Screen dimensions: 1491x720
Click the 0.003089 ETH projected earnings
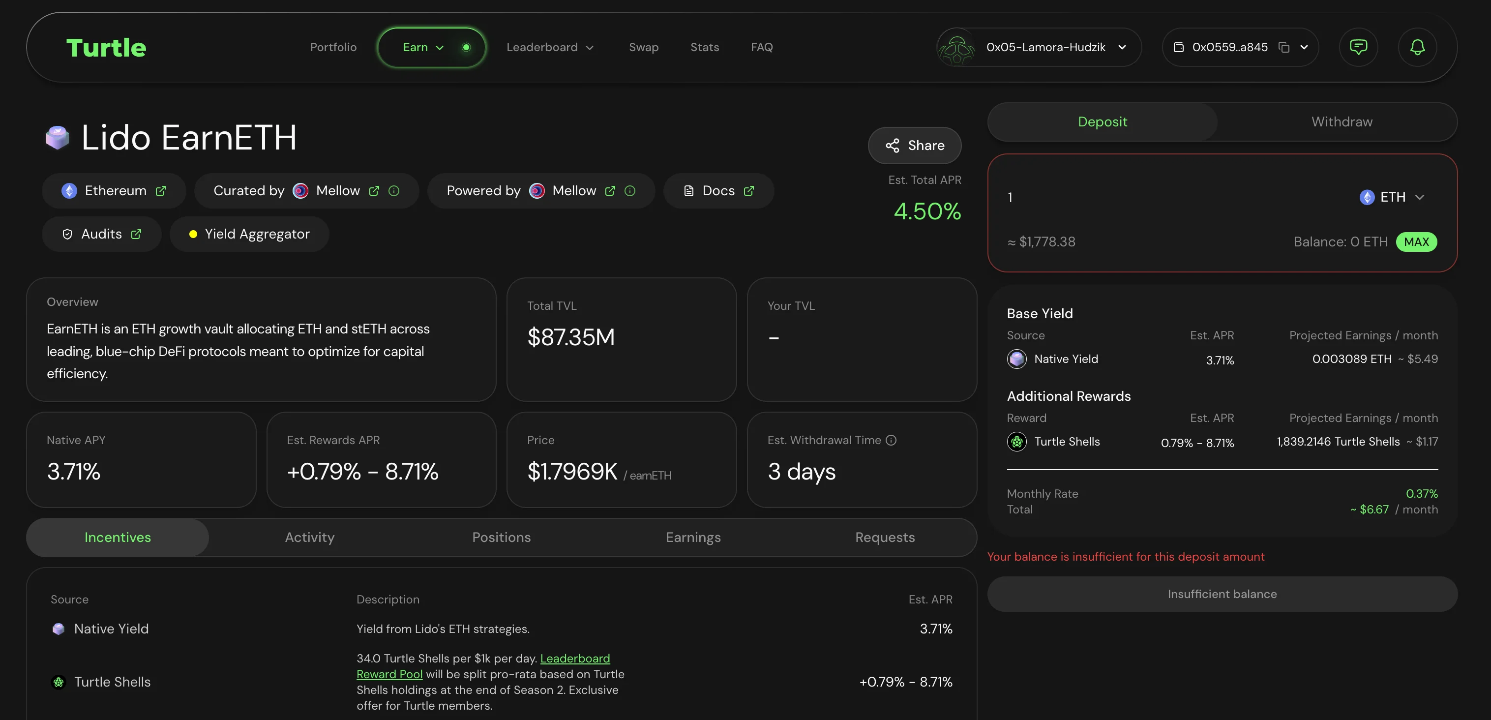1351,360
